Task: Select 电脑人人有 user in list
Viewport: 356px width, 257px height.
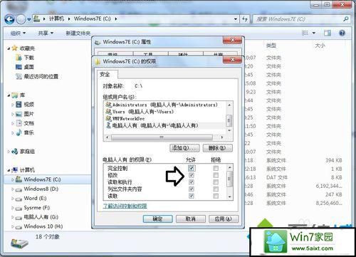Action: (x=152, y=125)
